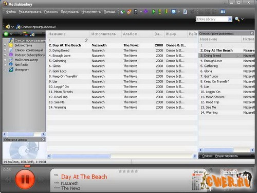The image size is (257, 193).
Task: Close the Обложка диска panel
Action: 43,139
